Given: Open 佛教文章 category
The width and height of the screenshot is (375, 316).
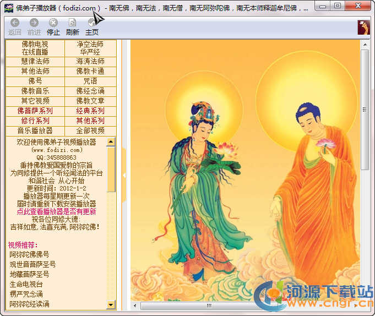Looking at the screenshot, I should click(90, 101).
